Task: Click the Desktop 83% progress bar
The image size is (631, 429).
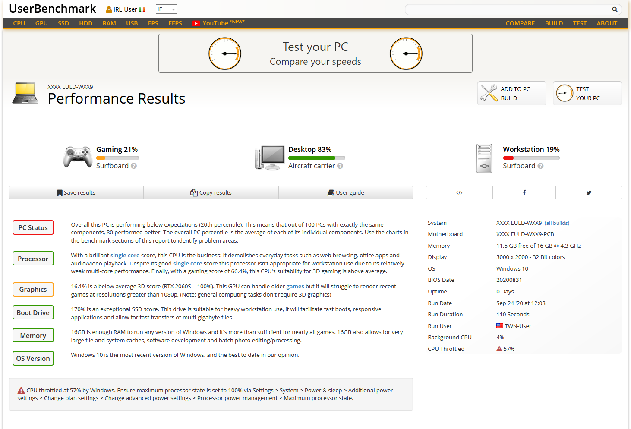Action: coord(316,158)
